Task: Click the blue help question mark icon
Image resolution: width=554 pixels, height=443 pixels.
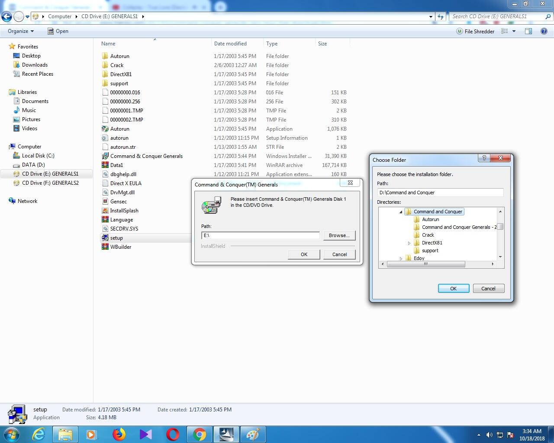Action: point(544,31)
